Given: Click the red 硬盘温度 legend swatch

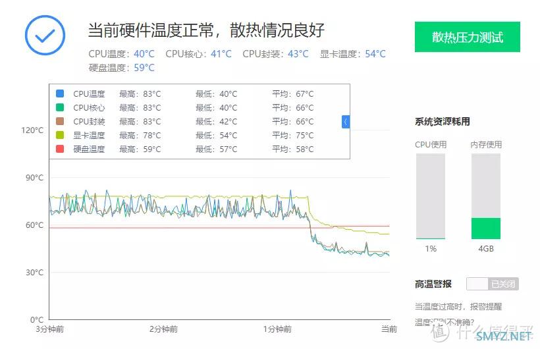Looking at the screenshot, I should [x=60, y=148].
